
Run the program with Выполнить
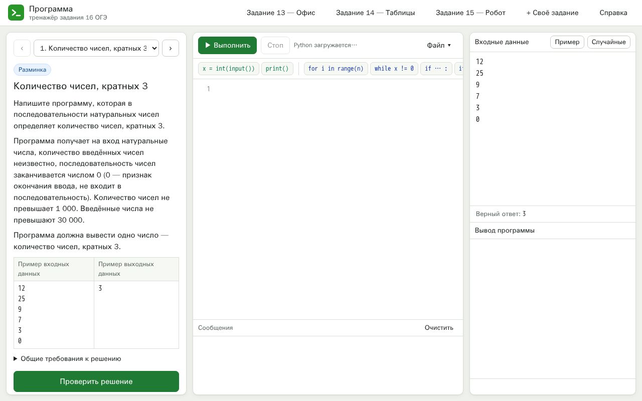pyautogui.click(x=227, y=45)
